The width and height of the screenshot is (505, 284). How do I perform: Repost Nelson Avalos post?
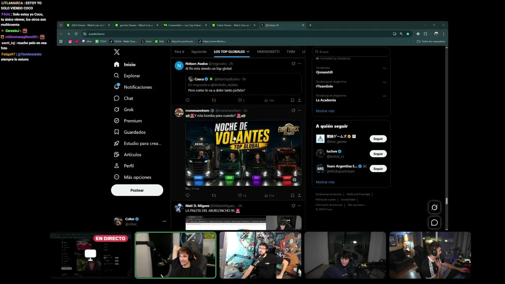click(x=214, y=100)
